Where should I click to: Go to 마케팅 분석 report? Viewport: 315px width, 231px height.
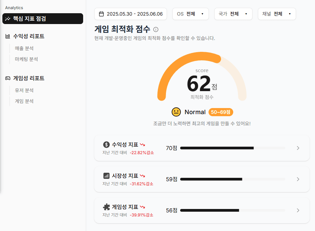[x=26, y=59]
